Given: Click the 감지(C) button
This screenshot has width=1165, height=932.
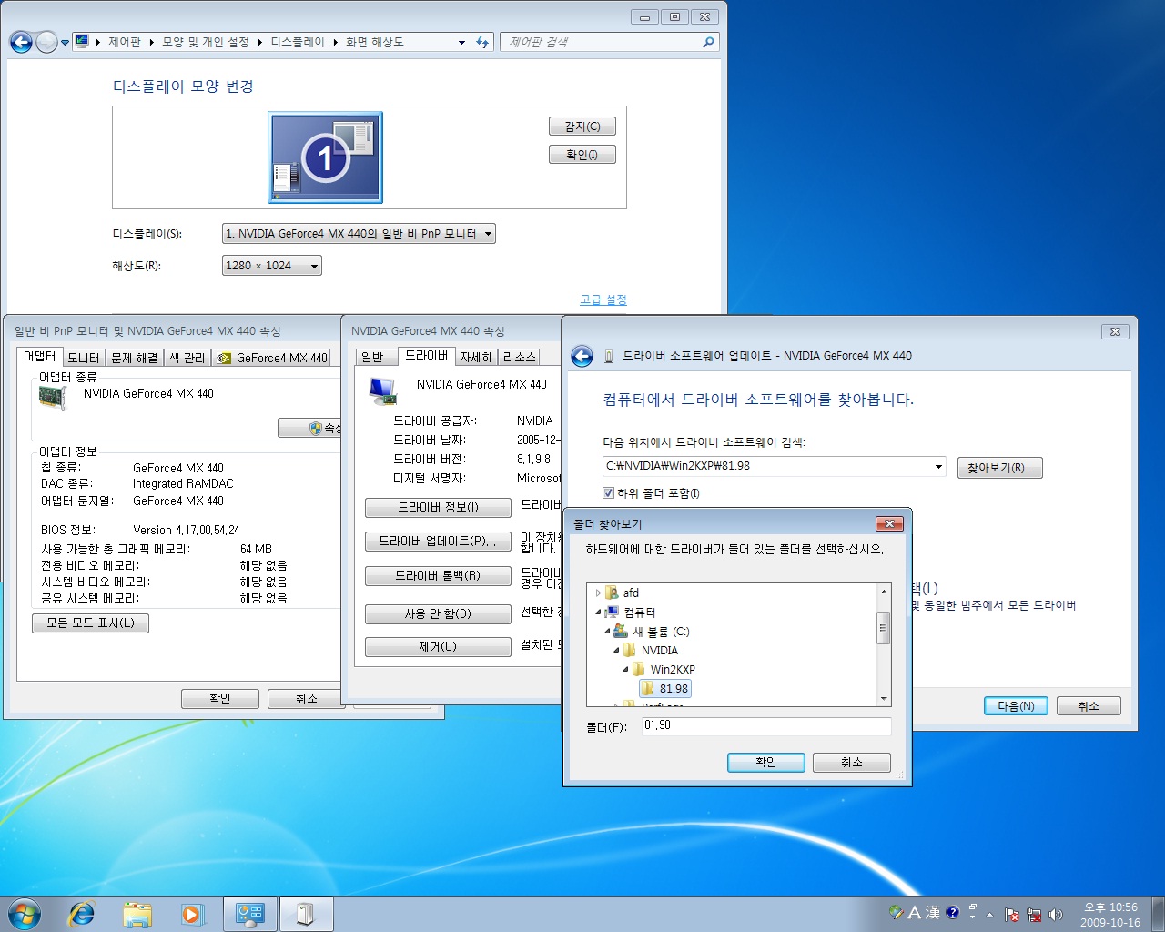Looking at the screenshot, I should (x=582, y=127).
